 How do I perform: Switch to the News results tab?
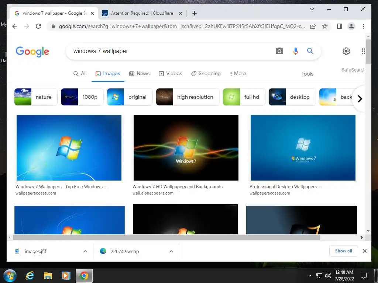pyautogui.click(x=139, y=73)
